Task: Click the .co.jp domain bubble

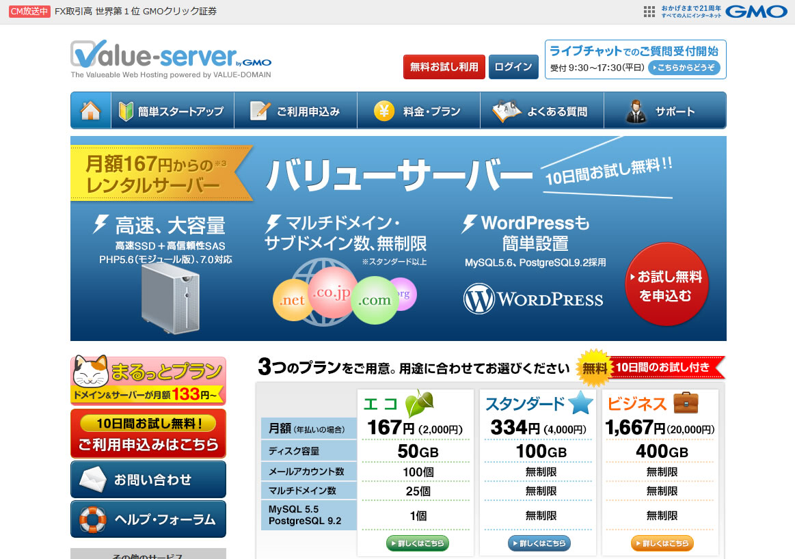Action: [x=332, y=293]
